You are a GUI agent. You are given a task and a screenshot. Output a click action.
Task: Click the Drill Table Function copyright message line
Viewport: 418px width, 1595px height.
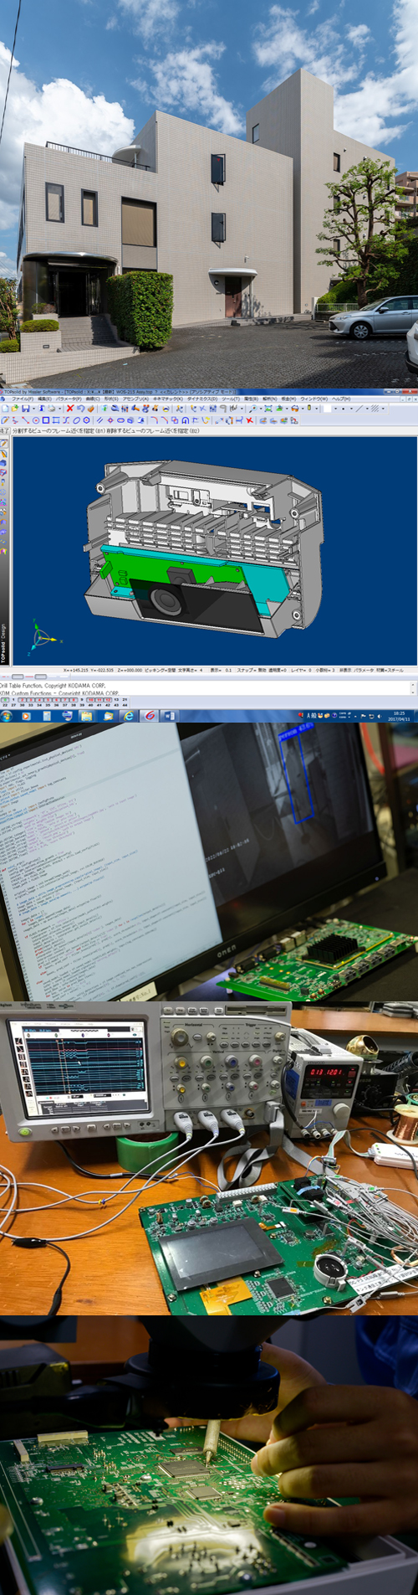tap(53, 686)
